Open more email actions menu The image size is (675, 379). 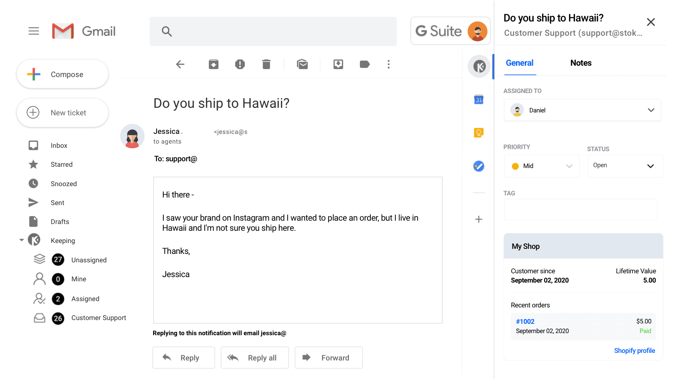(x=389, y=64)
